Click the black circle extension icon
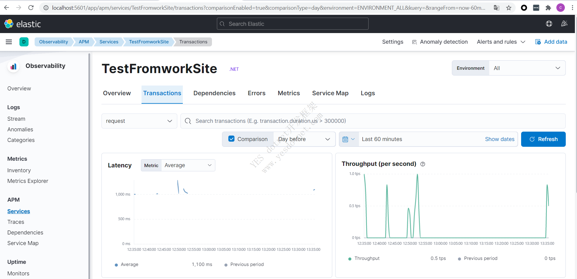The image size is (577, 279). pos(524,8)
